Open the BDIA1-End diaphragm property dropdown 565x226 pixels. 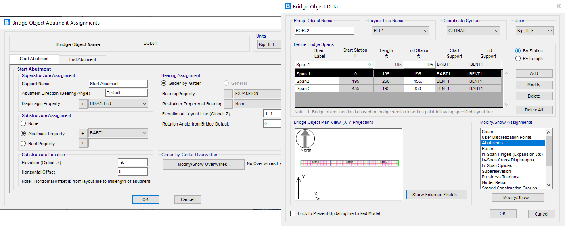118,104
